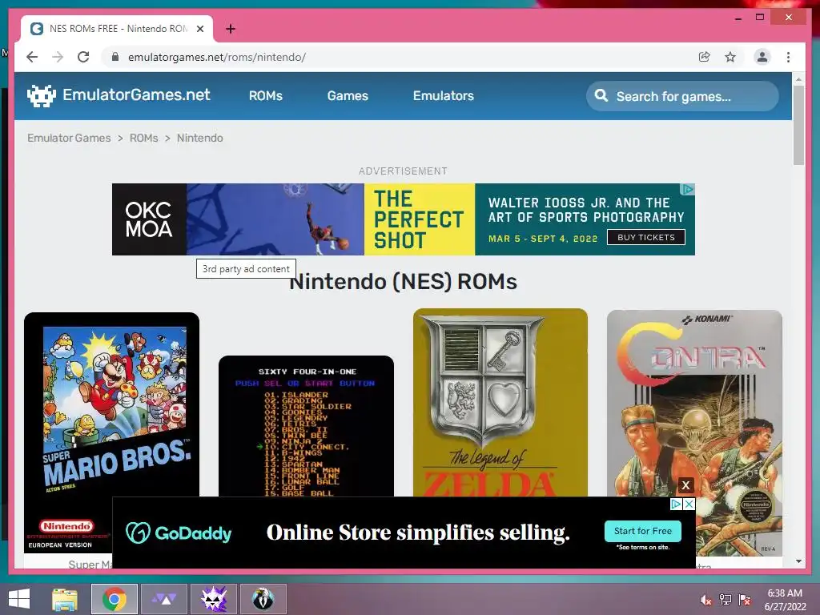
Task: Click Start for Free in GoDaddy ad
Action: click(643, 531)
